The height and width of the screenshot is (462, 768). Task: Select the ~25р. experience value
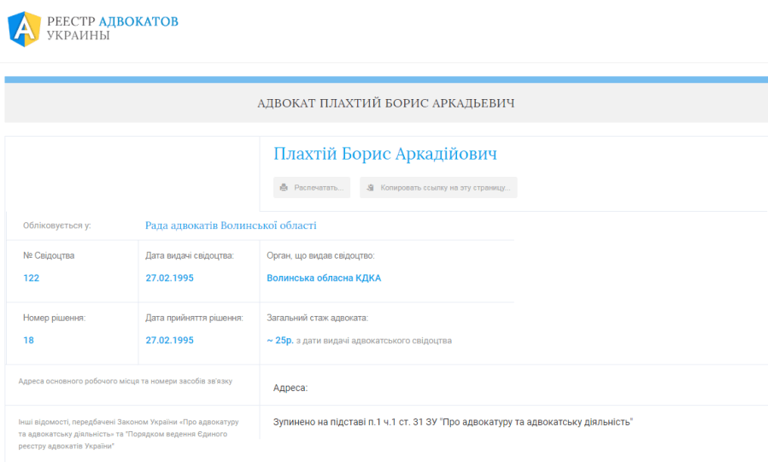(279, 340)
